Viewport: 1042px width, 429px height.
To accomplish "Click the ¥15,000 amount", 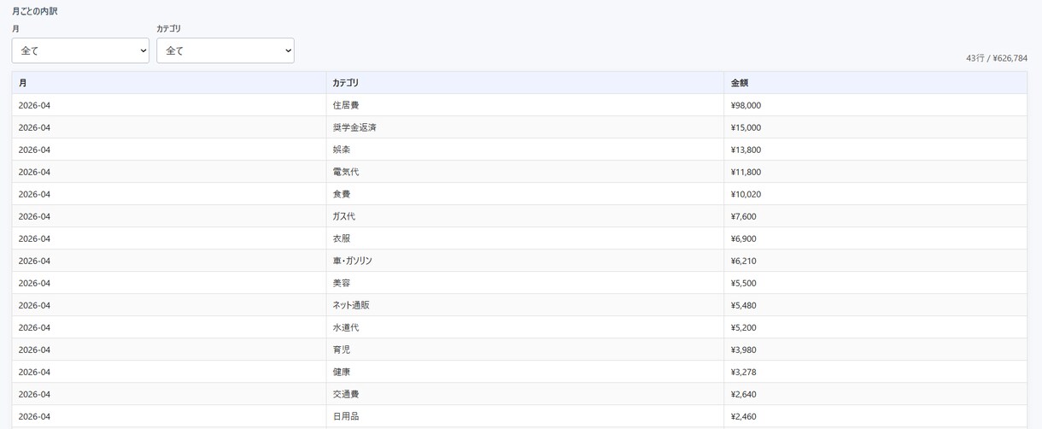I will click(x=746, y=127).
